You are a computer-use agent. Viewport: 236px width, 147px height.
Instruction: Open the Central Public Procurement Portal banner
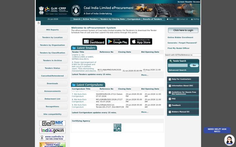click(52, 145)
